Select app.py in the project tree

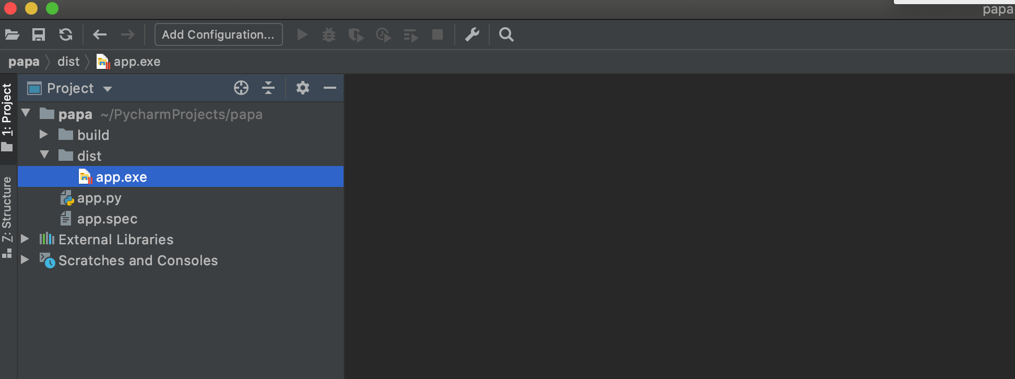(x=99, y=198)
